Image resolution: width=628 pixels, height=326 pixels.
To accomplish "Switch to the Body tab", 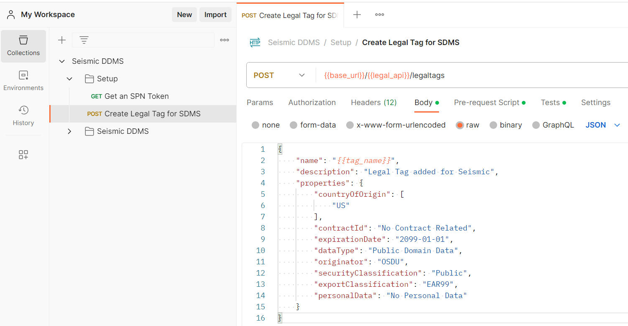I will pyautogui.click(x=426, y=103).
